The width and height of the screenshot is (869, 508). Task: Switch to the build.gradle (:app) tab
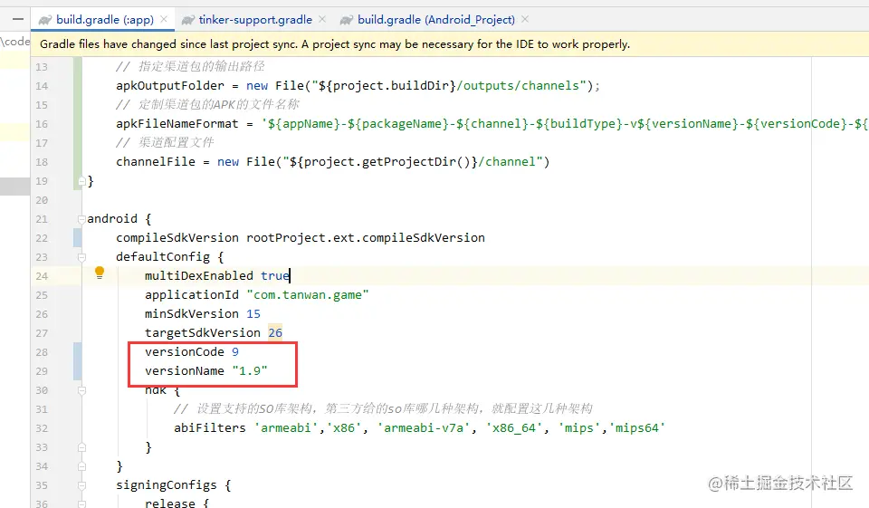[104, 19]
